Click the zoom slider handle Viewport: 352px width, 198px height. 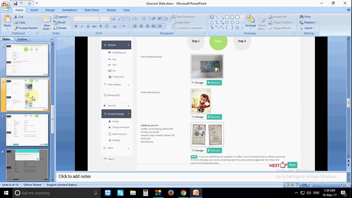point(323,185)
